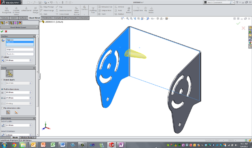This screenshot has width=252, height=148.
Task: Toggle the Offset checkbox
Action: point(2,57)
